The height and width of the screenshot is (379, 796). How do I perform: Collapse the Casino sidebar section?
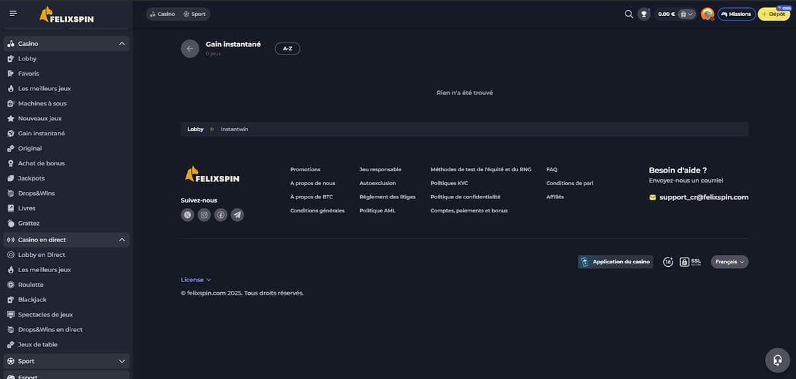[121, 44]
